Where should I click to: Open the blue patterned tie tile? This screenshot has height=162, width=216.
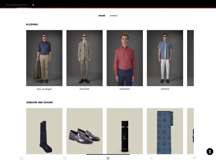165,131
